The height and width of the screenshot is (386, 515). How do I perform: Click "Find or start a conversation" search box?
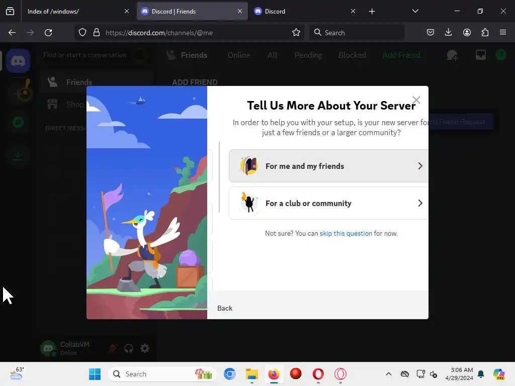pos(95,55)
